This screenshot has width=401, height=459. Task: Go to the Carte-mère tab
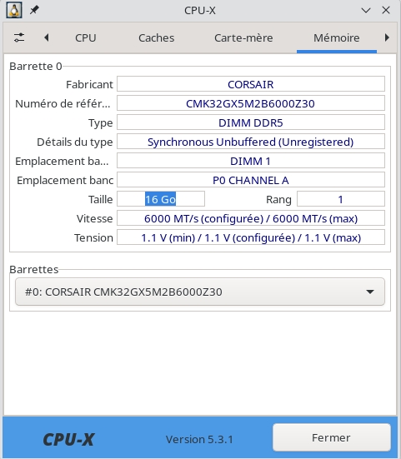pos(243,37)
